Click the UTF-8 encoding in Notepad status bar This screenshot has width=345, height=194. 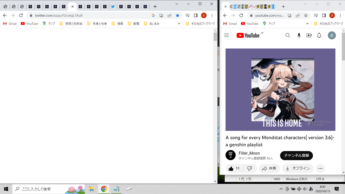pyautogui.click(x=320, y=179)
